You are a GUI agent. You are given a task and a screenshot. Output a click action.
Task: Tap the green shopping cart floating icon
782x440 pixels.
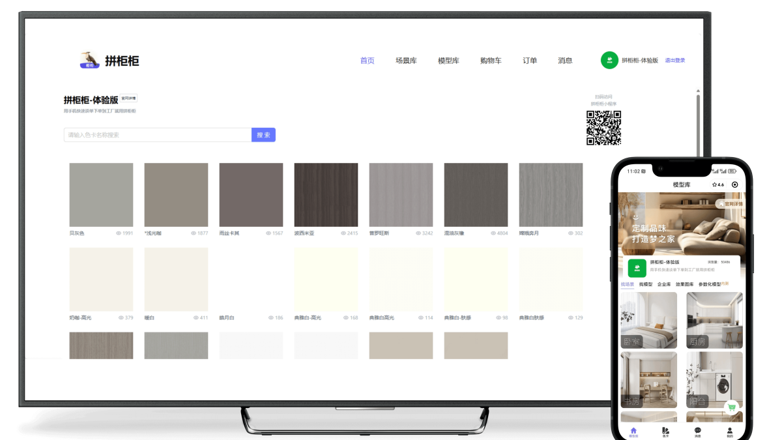(x=732, y=407)
